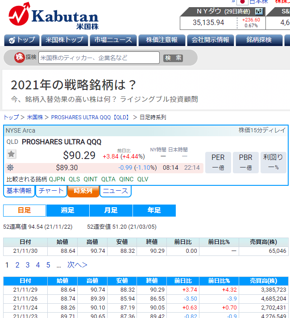This screenshot has height=318, width=290.
Task: Click the 52週安値 51.20 text
Action: pos(122,227)
